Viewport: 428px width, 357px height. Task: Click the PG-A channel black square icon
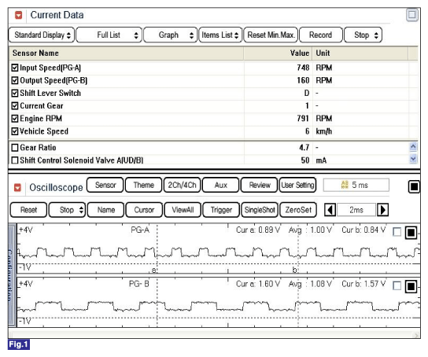[411, 233]
